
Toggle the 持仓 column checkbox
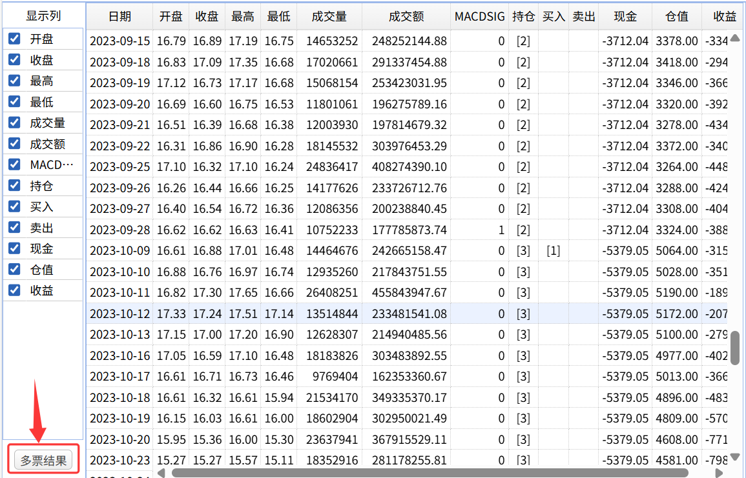tap(14, 185)
